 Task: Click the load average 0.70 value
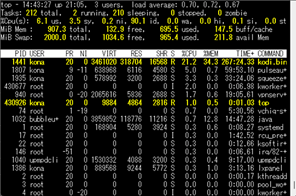(189, 5)
